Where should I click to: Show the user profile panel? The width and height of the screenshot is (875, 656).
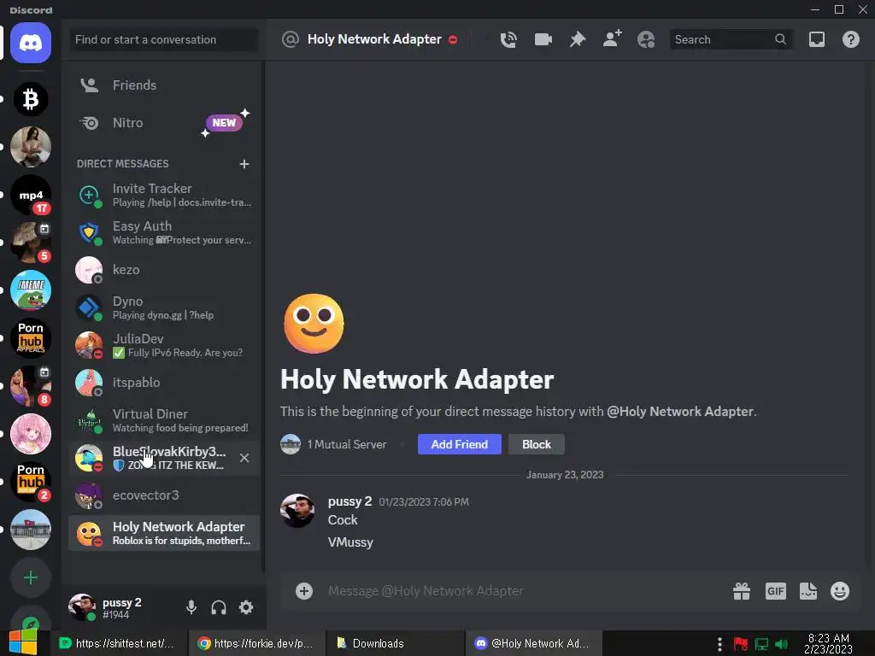pos(646,39)
